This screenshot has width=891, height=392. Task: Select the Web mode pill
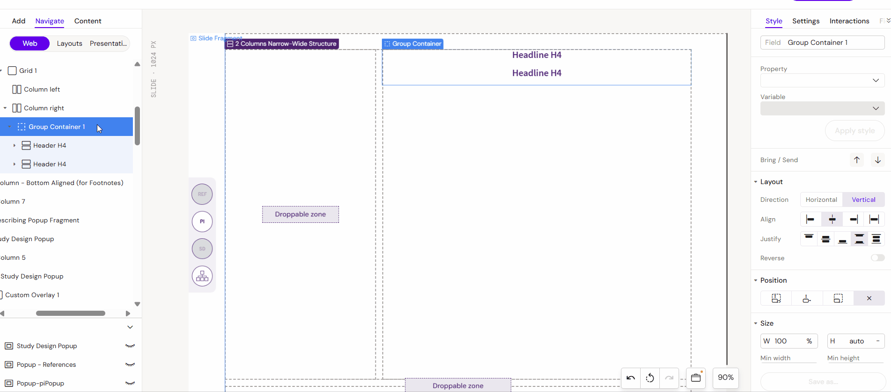29,43
